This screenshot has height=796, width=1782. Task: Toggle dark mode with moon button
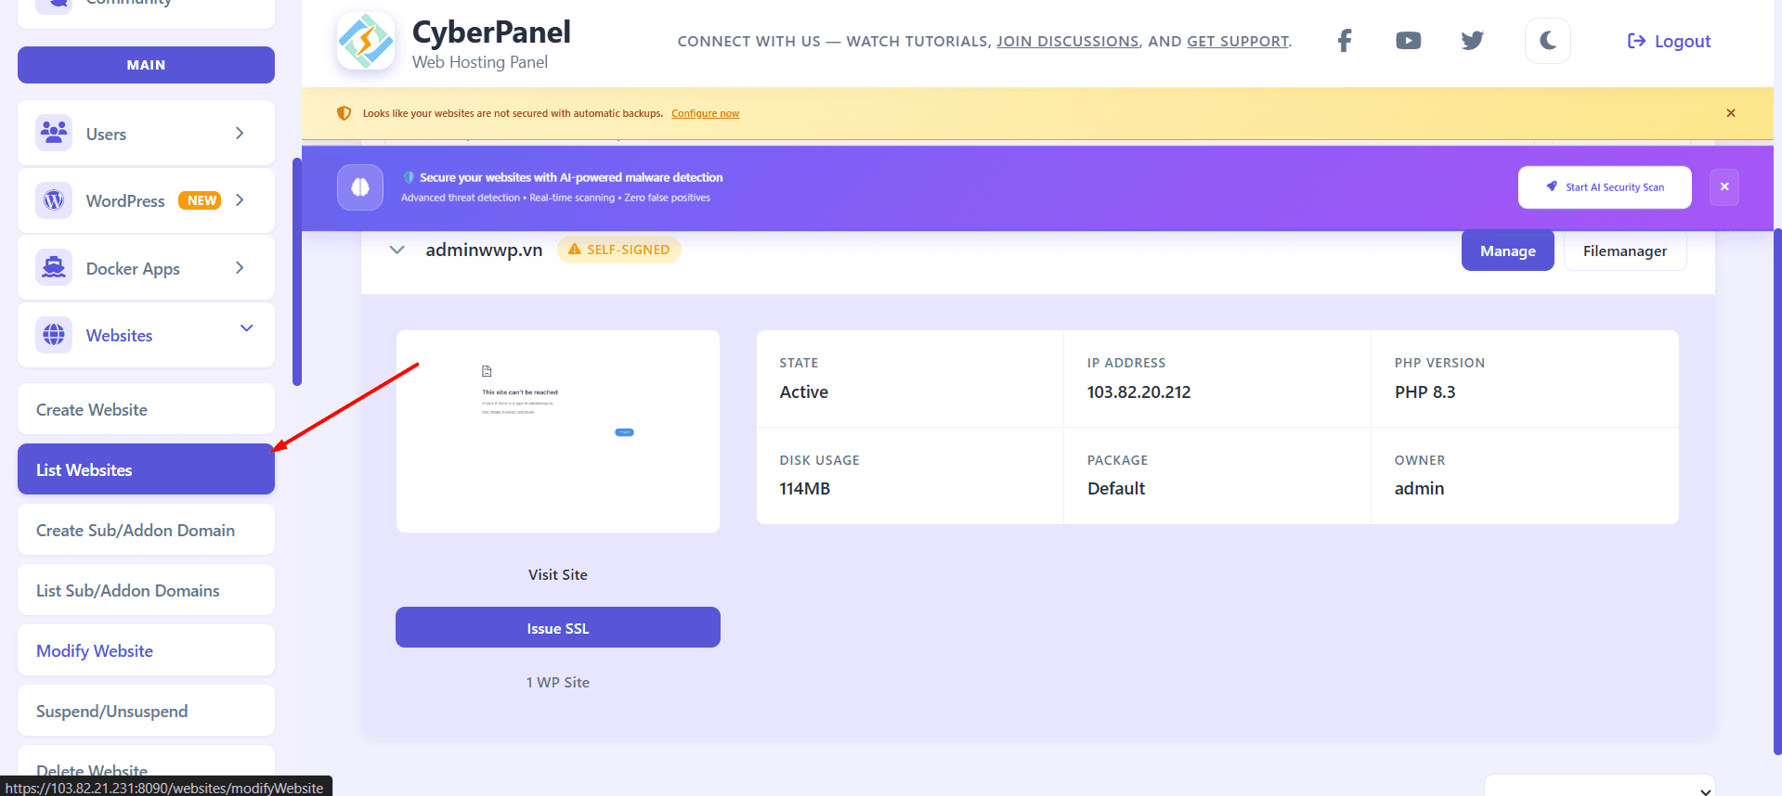click(1547, 41)
